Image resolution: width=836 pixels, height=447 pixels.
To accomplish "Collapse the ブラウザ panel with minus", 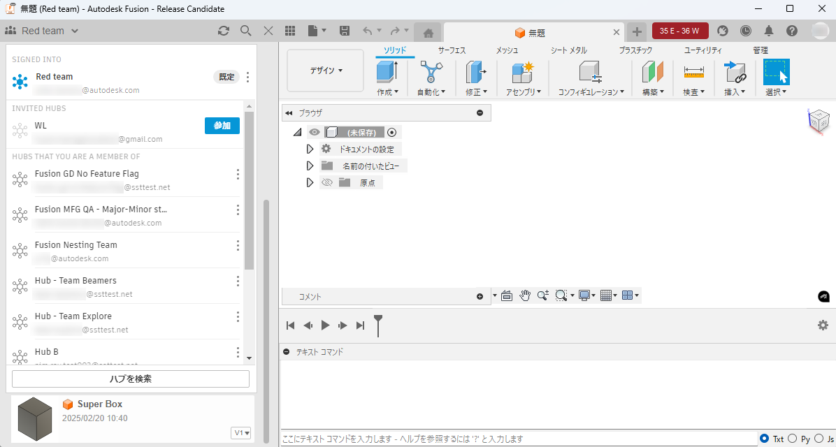I will 480,113.
